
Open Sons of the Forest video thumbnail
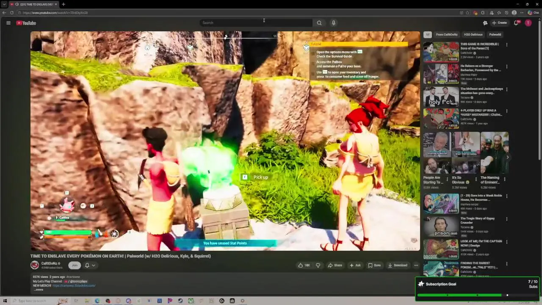point(441,51)
